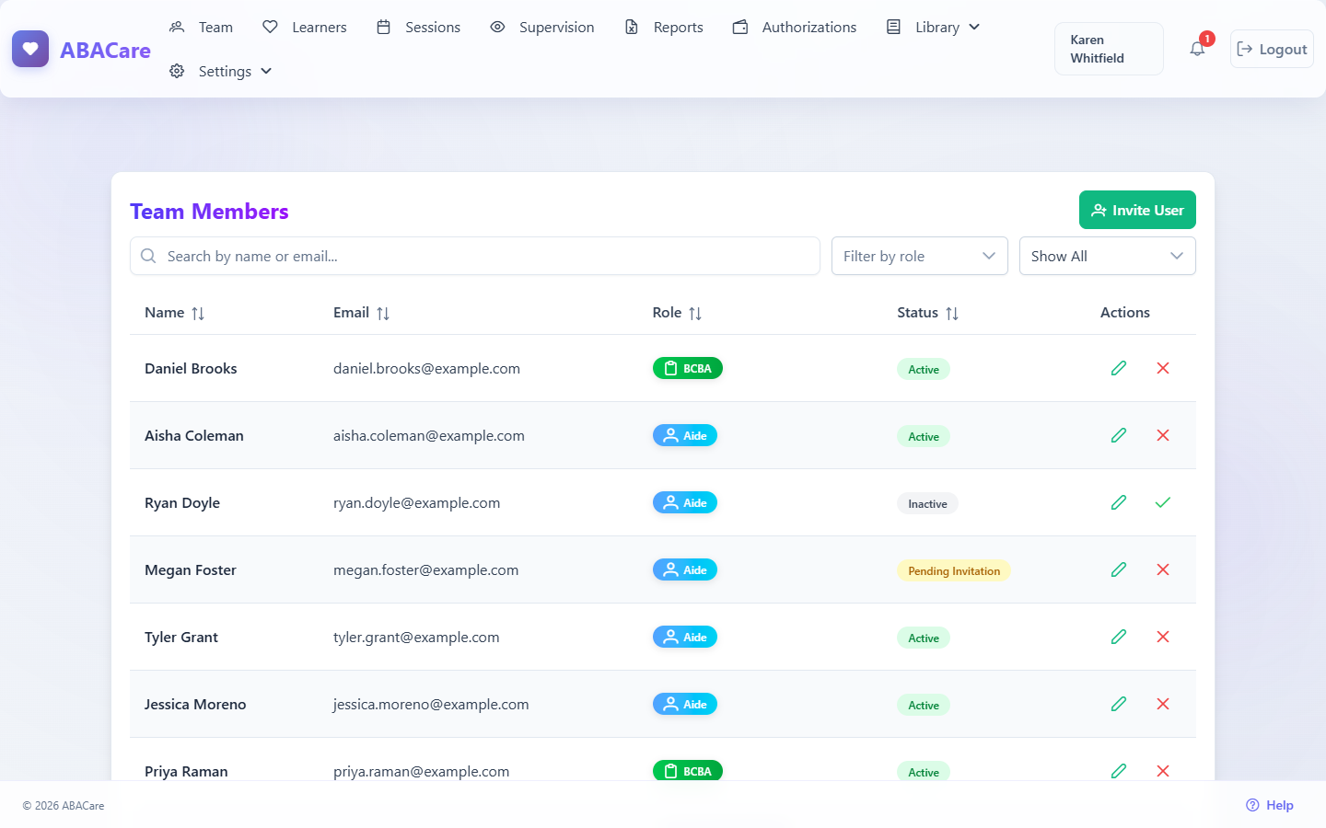Viewport: 1326px width, 828px height.
Task: Edit Aisha Coleman's record
Action: 1119,435
